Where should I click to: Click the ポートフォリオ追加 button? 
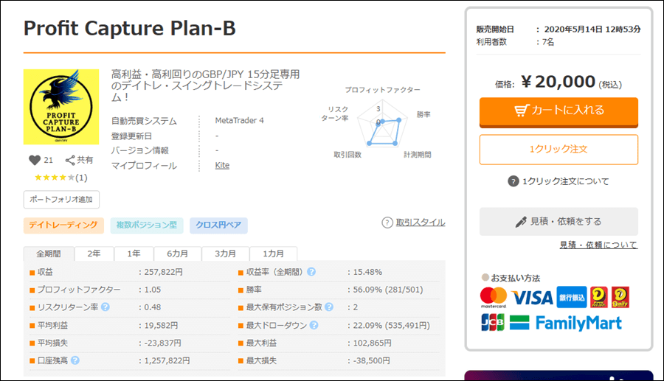point(61,200)
